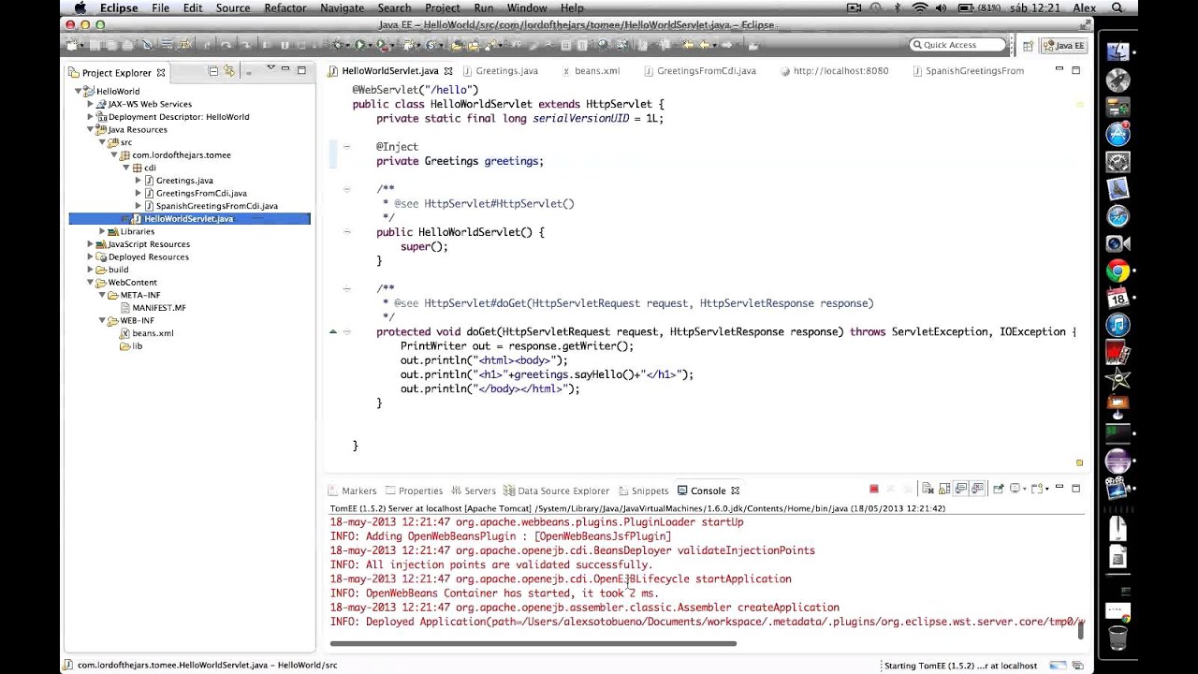Viewport: 1198px width, 674px height.
Task: Click the App Store icon in the Dock
Action: tap(1118, 134)
